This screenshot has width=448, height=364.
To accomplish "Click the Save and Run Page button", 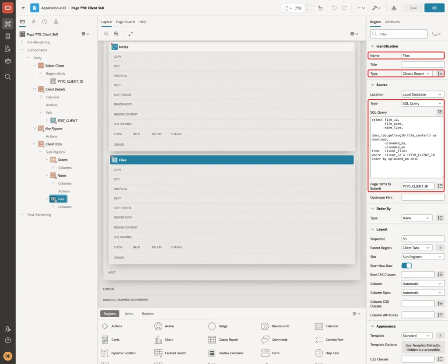I will (434, 8).
